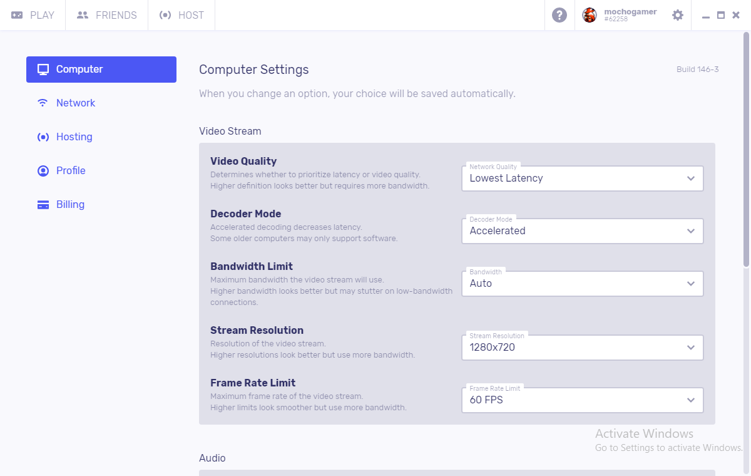Click the mochogamer profile avatar
The image size is (751, 476).
(x=590, y=15)
